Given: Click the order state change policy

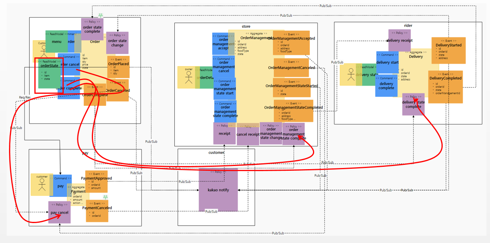Looking at the screenshot, I should click(x=117, y=43).
